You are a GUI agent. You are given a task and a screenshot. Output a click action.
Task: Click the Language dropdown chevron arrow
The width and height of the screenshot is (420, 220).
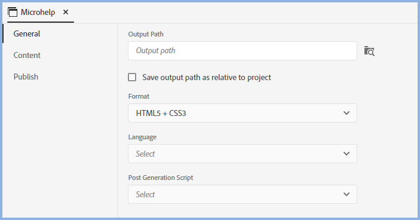click(347, 154)
